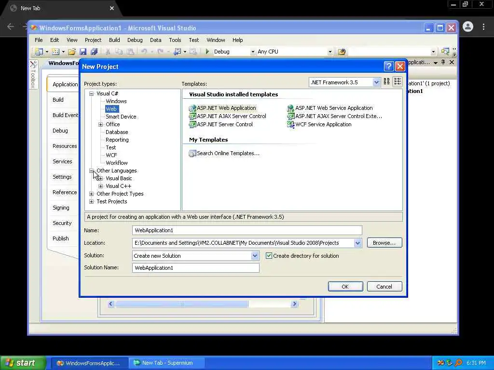Open the Help menu

[237, 40]
